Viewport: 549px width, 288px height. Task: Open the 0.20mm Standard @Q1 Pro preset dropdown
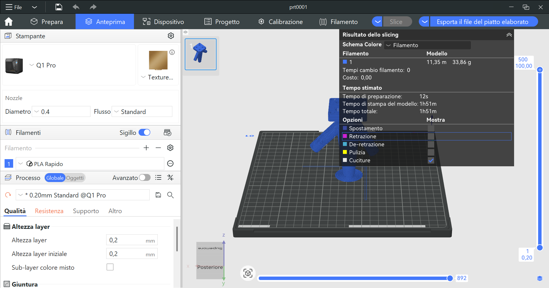click(83, 195)
